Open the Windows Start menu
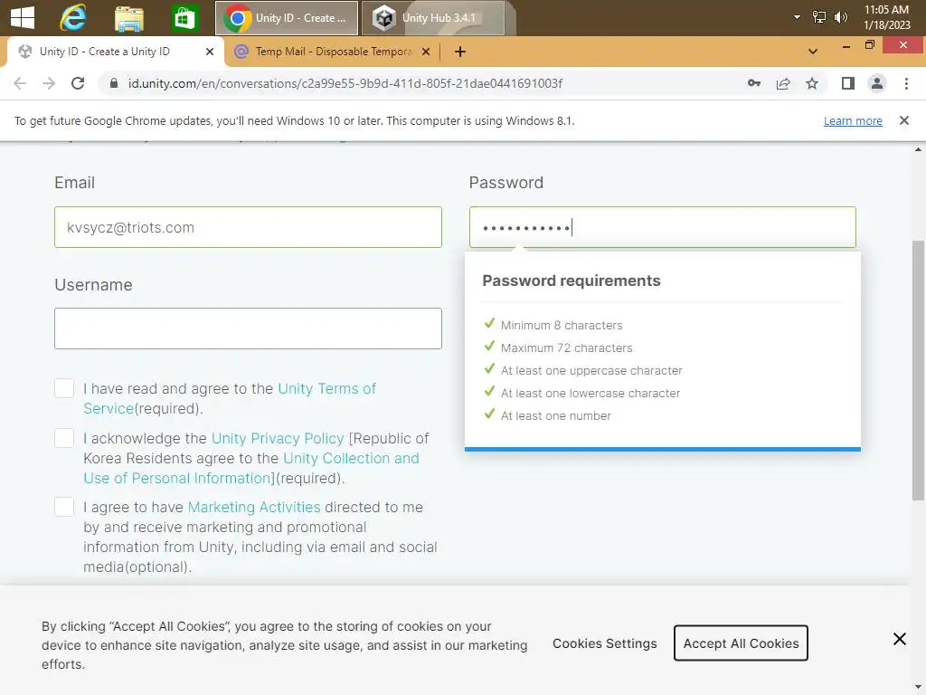The height and width of the screenshot is (695, 926). pos(23,18)
